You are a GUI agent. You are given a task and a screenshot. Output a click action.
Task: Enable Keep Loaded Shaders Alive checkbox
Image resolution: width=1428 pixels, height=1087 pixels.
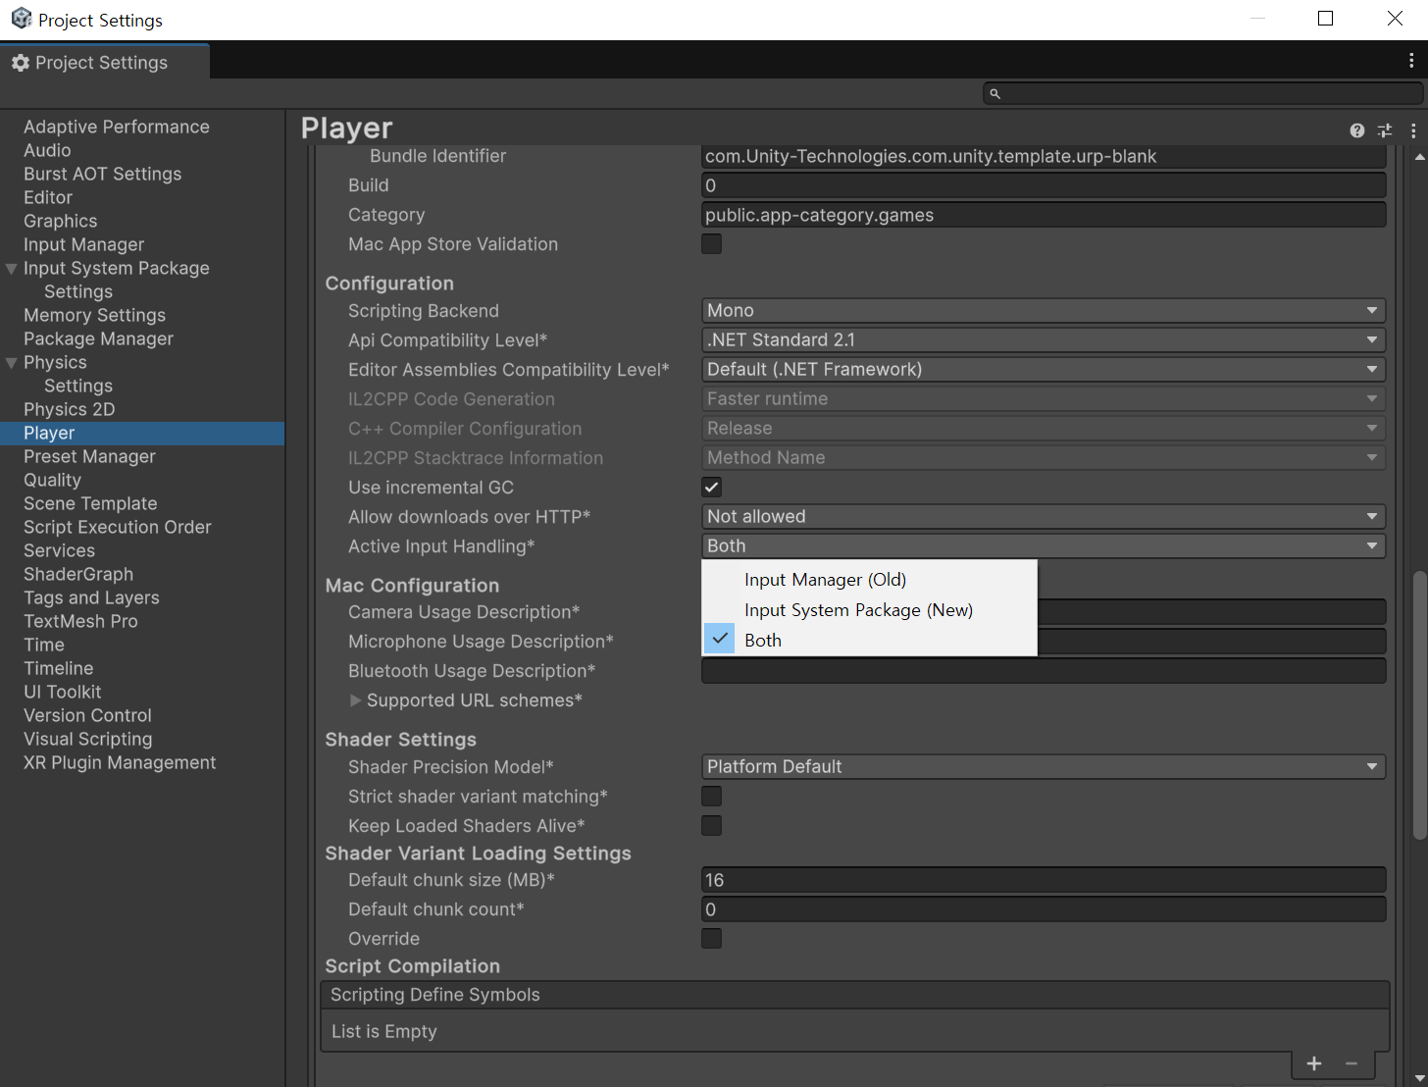[x=712, y=825]
